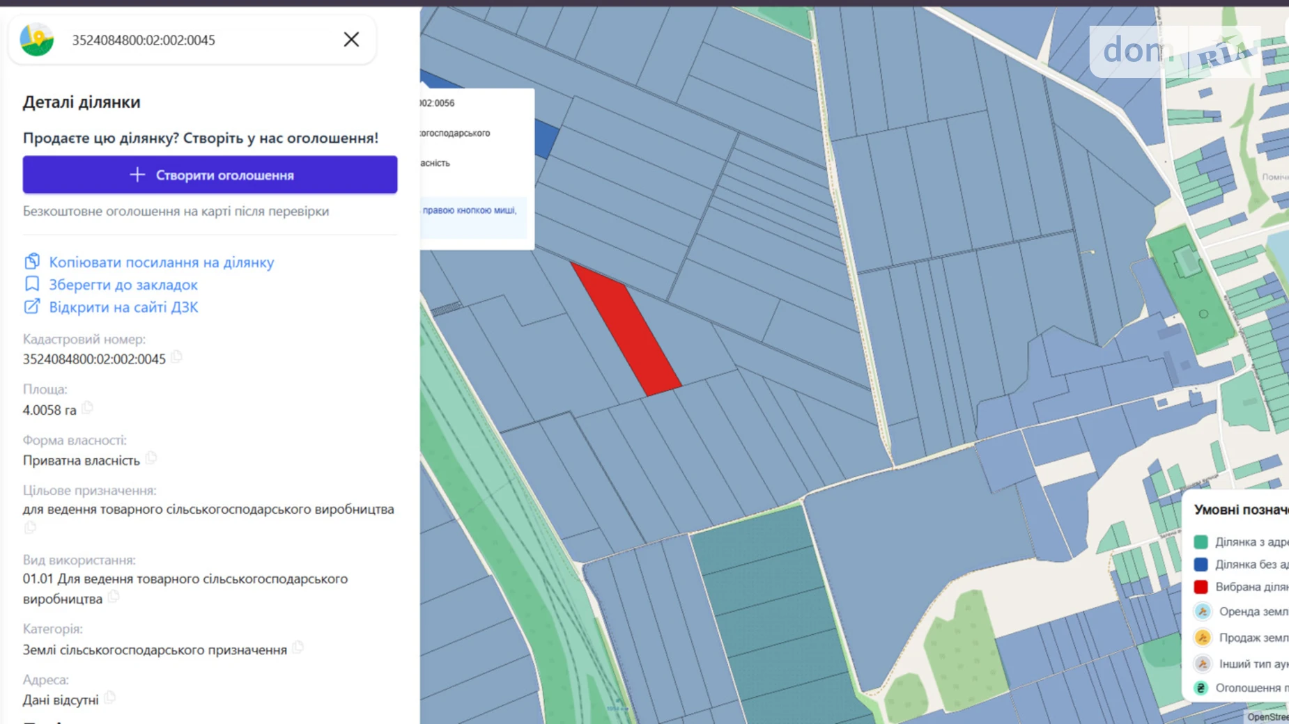This screenshot has width=1289, height=724.
Task: Close the parcel details panel
Action: [351, 40]
